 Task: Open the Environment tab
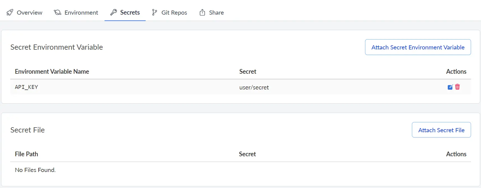(x=81, y=12)
